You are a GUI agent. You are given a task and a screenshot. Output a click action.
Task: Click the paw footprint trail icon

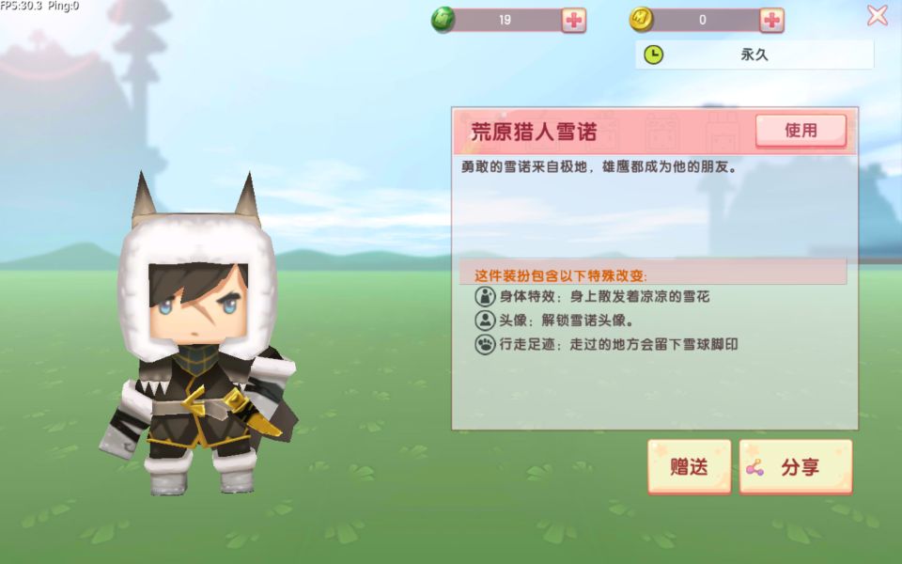[x=485, y=344]
